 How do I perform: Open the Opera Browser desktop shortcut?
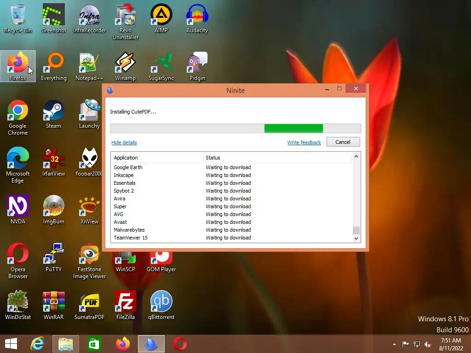click(x=18, y=261)
